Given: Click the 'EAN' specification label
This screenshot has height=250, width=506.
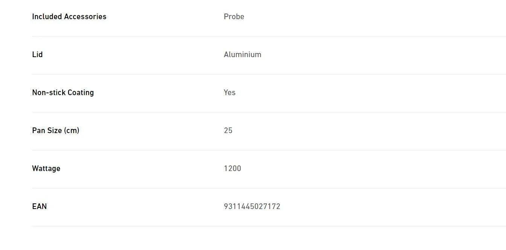Looking at the screenshot, I should pos(39,206).
